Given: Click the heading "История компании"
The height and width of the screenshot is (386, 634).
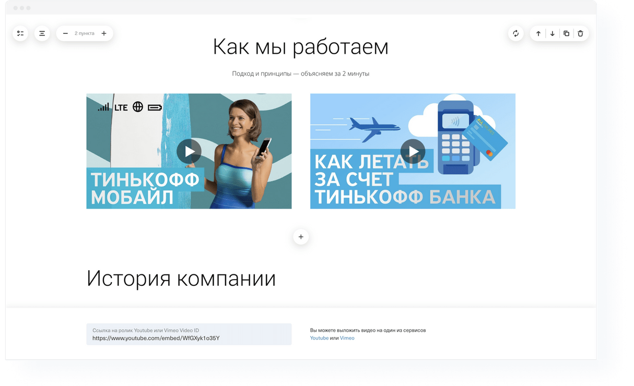Looking at the screenshot, I should click(x=181, y=279).
